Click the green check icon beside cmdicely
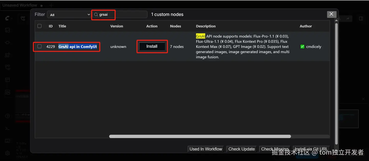This screenshot has height=161, width=369. coord(302,47)
